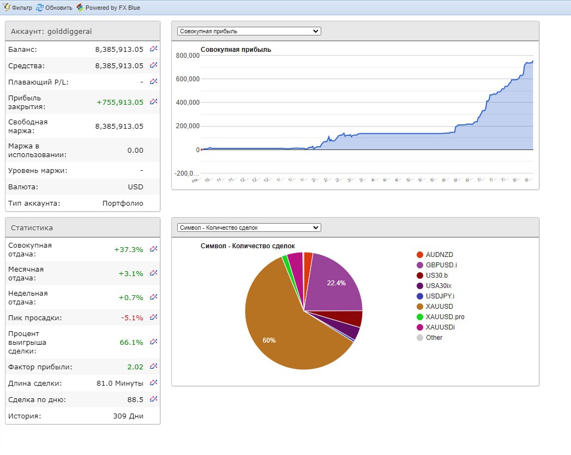The width and height of the screenshot is (571, 455).
Task: Click the 66.1% win rate value
Action: point(131,343)
